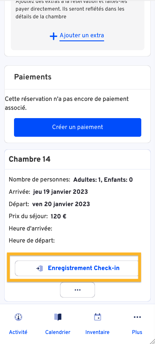Click the Chambre 14 heading

click(30, 159)
